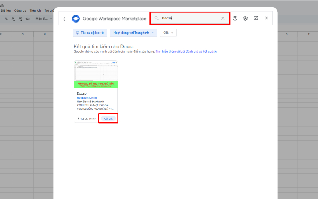318x199 pixels.
Task: Select column H header in Sheets
Action: (45, 34)
